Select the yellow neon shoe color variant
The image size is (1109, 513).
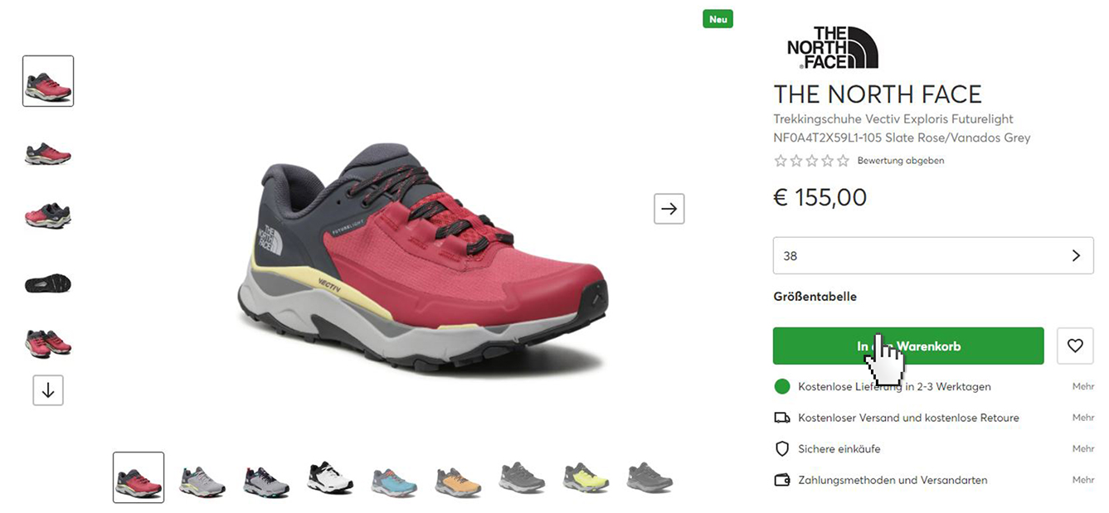pyautogui.click(x=585, y=478)
